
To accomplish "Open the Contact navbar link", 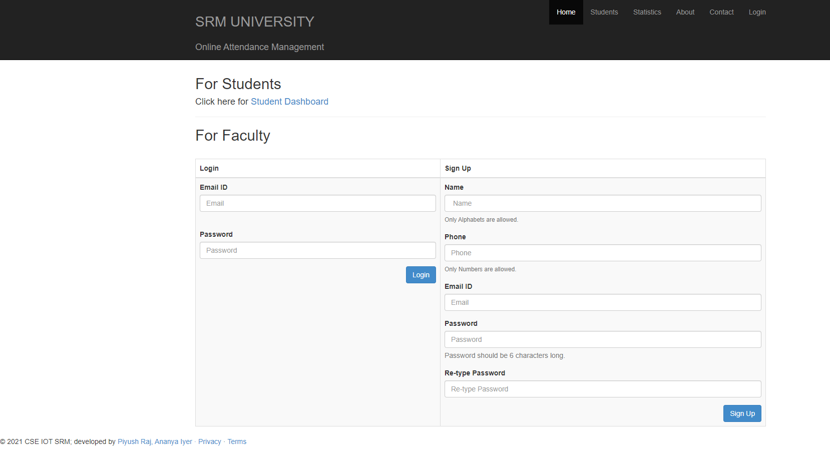I will coord(721,12).
